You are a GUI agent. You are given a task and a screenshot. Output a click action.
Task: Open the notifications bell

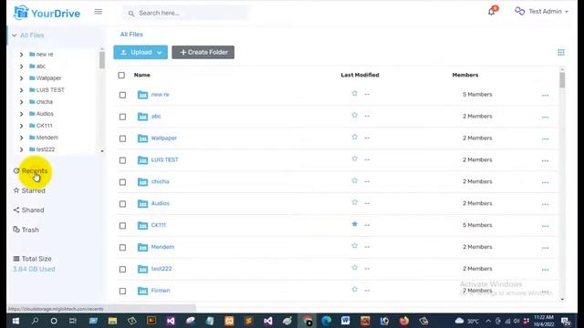click(x=492, y=12)
